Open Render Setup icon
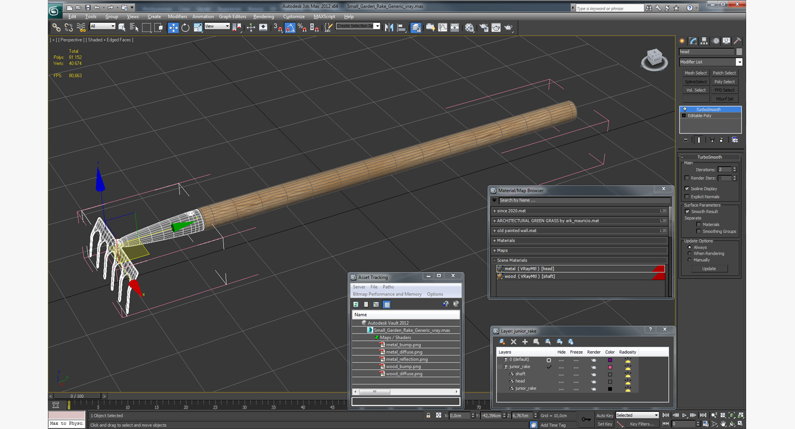The width and height of the screenshot is (795, 429). (483, 27)
